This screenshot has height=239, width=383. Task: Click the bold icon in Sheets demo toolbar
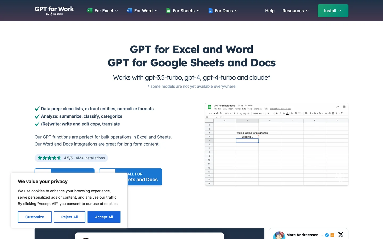pyautogui.click(x=277, y=113)
